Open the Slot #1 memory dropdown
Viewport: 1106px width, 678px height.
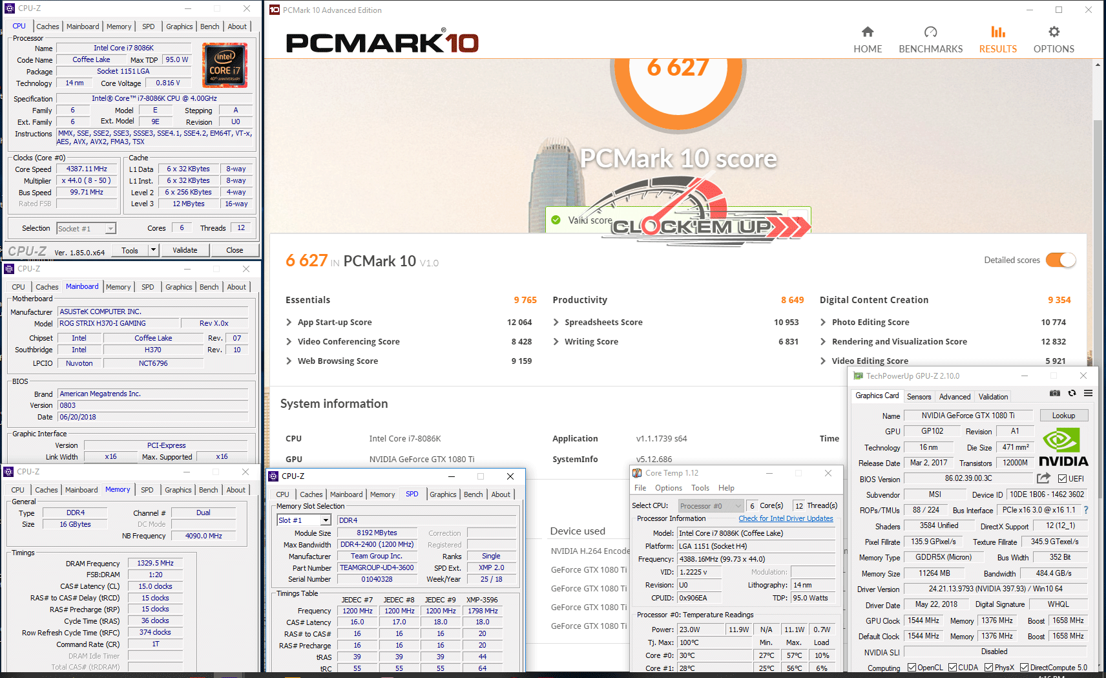pos(326,520)
